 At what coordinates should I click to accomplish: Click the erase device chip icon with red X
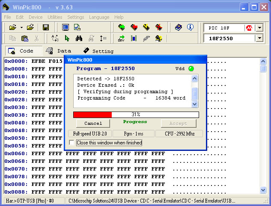pos(159,27)
